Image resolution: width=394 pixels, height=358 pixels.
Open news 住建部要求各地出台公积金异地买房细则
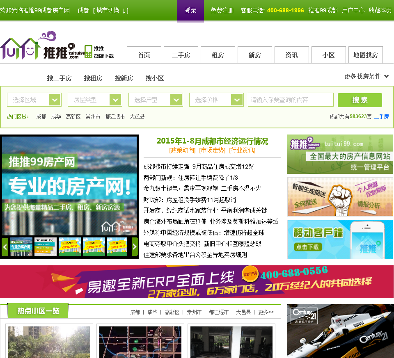pos(195,255)
